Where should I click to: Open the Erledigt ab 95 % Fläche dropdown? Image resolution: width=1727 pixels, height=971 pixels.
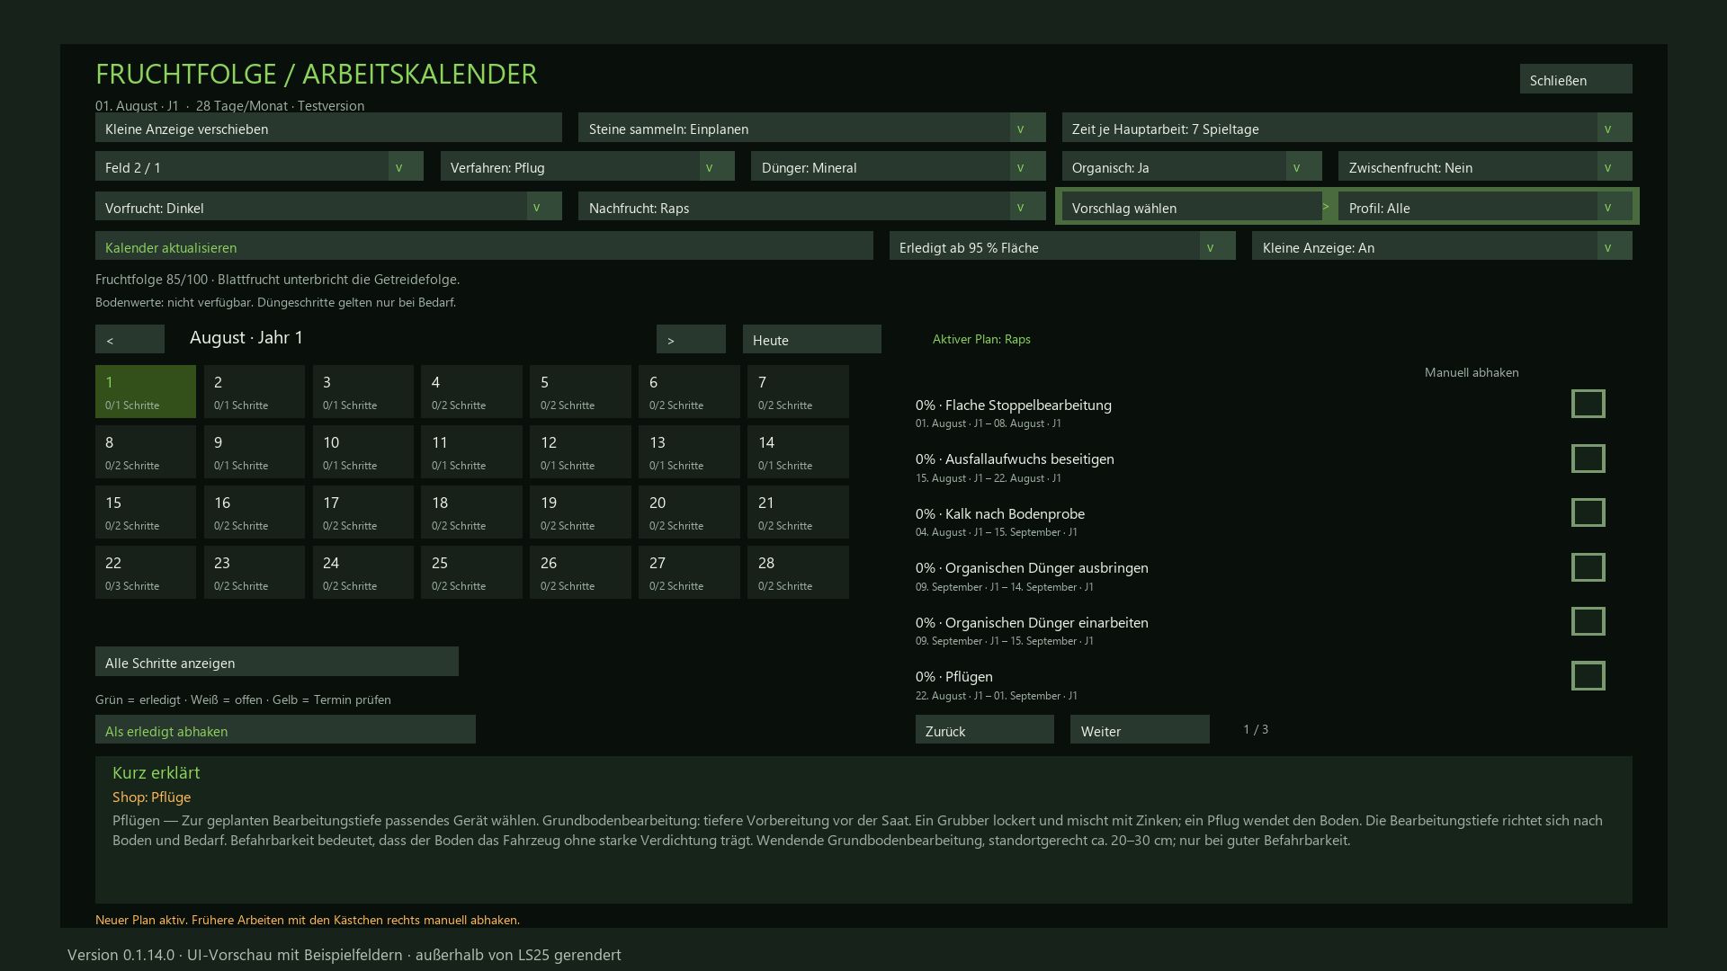(1062, 245)
